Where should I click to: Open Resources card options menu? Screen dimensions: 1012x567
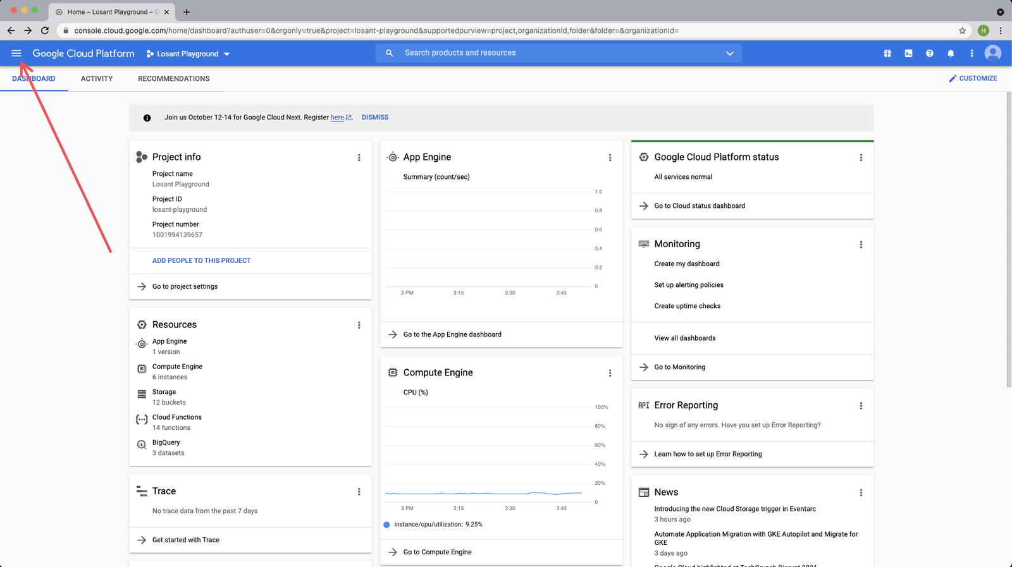tap(359, 325)
